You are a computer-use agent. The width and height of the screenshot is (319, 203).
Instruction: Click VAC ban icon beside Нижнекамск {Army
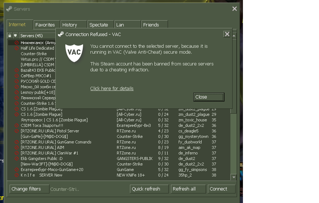coord(17,43)
